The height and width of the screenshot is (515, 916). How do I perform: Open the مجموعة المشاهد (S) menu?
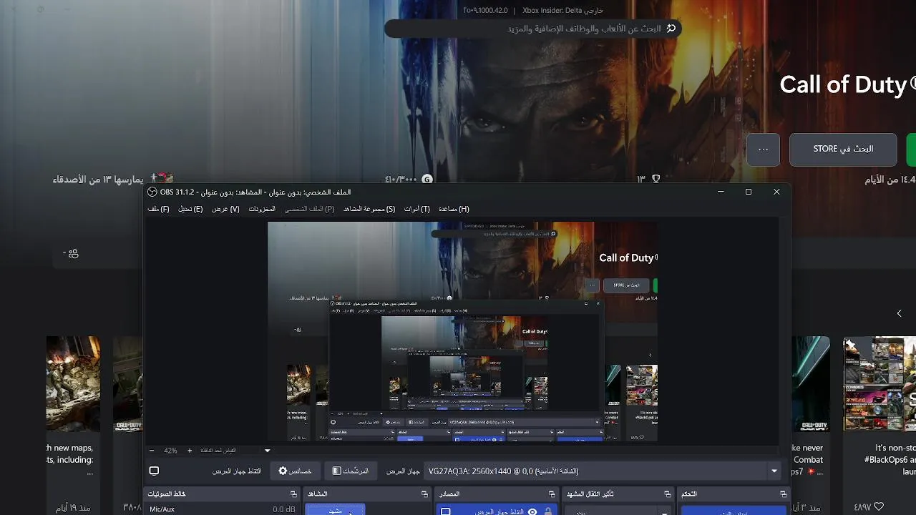point(369,209)
